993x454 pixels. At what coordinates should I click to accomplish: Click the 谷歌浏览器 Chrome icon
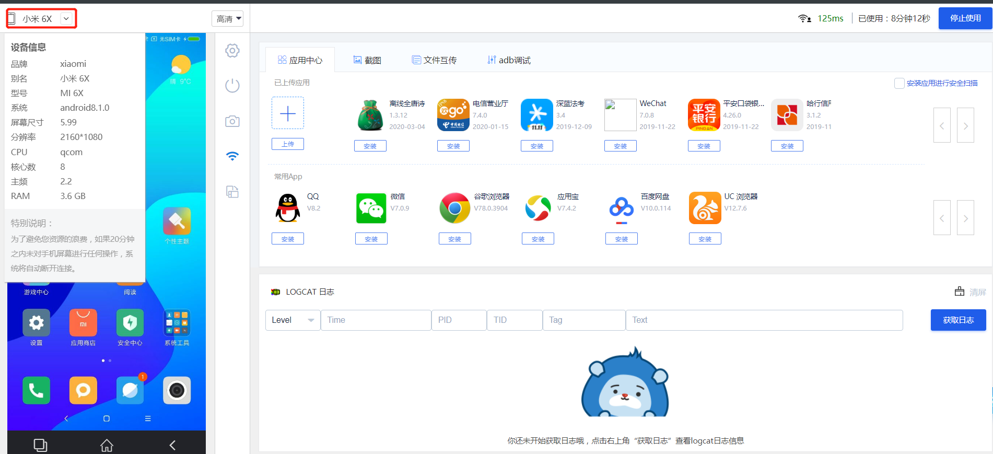(454, 208)
